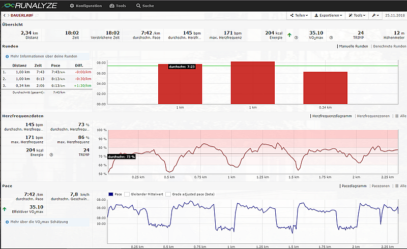Click the Suche search icon
Screen dimensions: 407x249
pos(138,6)
